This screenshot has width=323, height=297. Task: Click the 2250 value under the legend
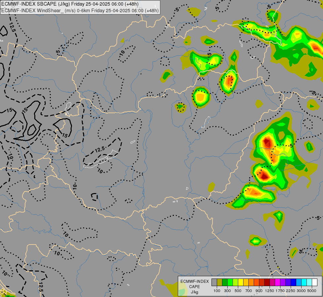coord(291,291)
